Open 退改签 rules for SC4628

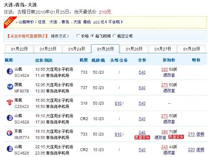169,122
